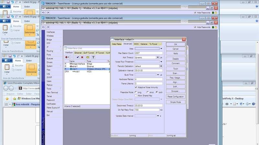Viewport: 259px width, 145px height.
Task: Click the Max Station Count input field
Action: [149, 53]
